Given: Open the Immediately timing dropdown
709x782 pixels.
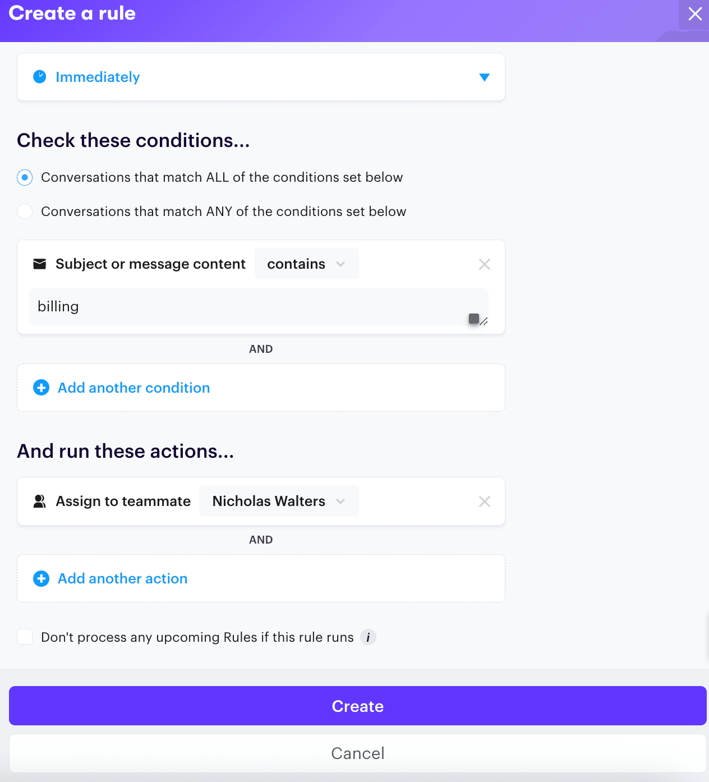Looking at the screenshot, I should 484,77.
